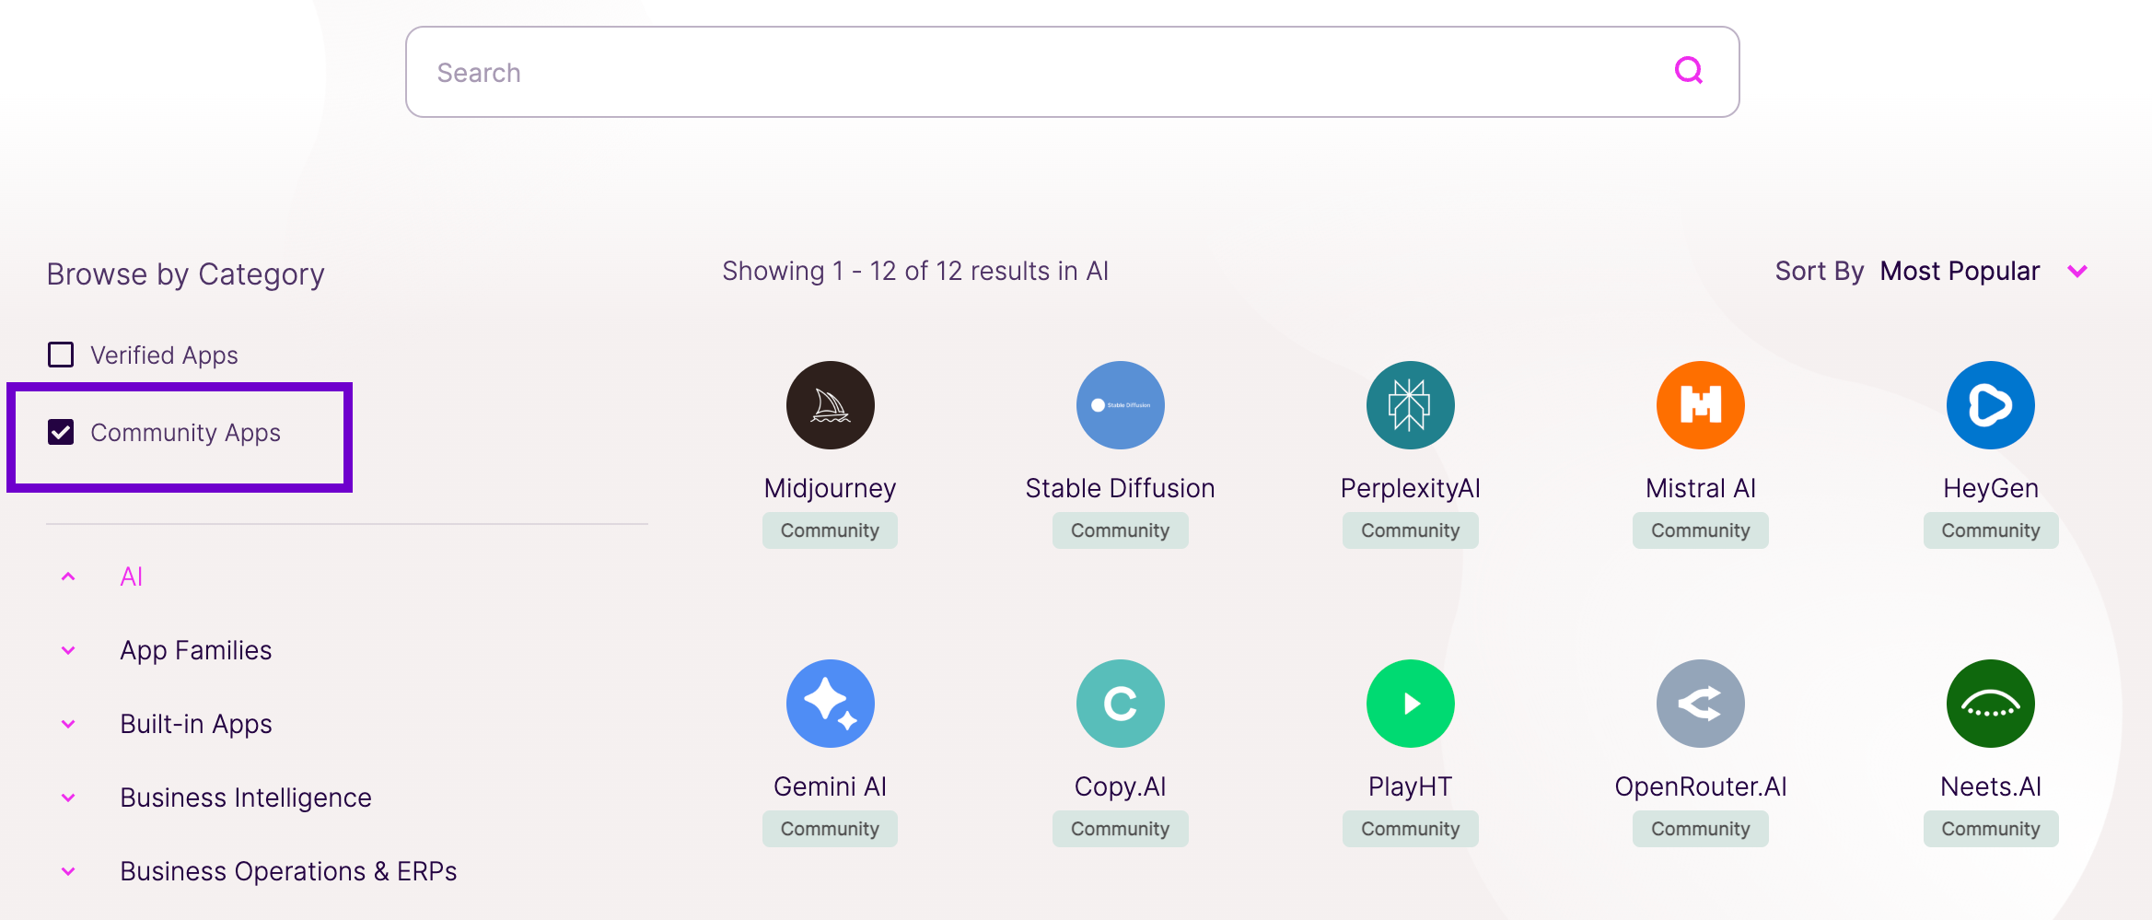Viewport: 2152px width, 920px height.
Task: Open the Stable Diffusion app icon
Action: pos(1120,405)
